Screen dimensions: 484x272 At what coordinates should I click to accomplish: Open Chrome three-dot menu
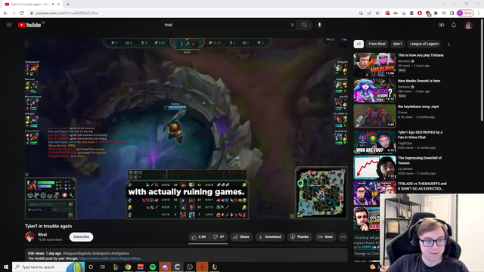(479, 14)
